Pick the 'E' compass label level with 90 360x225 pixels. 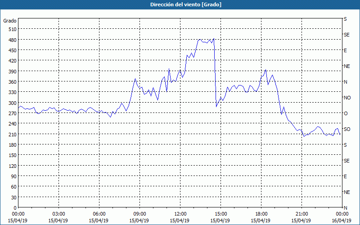click(x=345, y=176)
